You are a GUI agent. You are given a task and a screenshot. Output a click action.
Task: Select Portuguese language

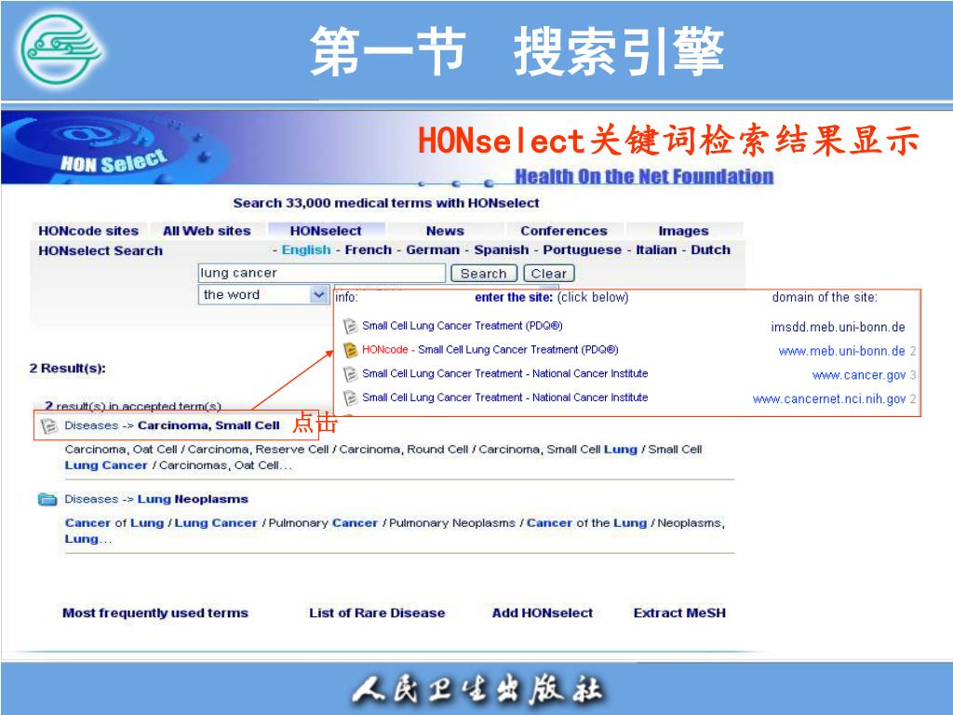(583, 250)
